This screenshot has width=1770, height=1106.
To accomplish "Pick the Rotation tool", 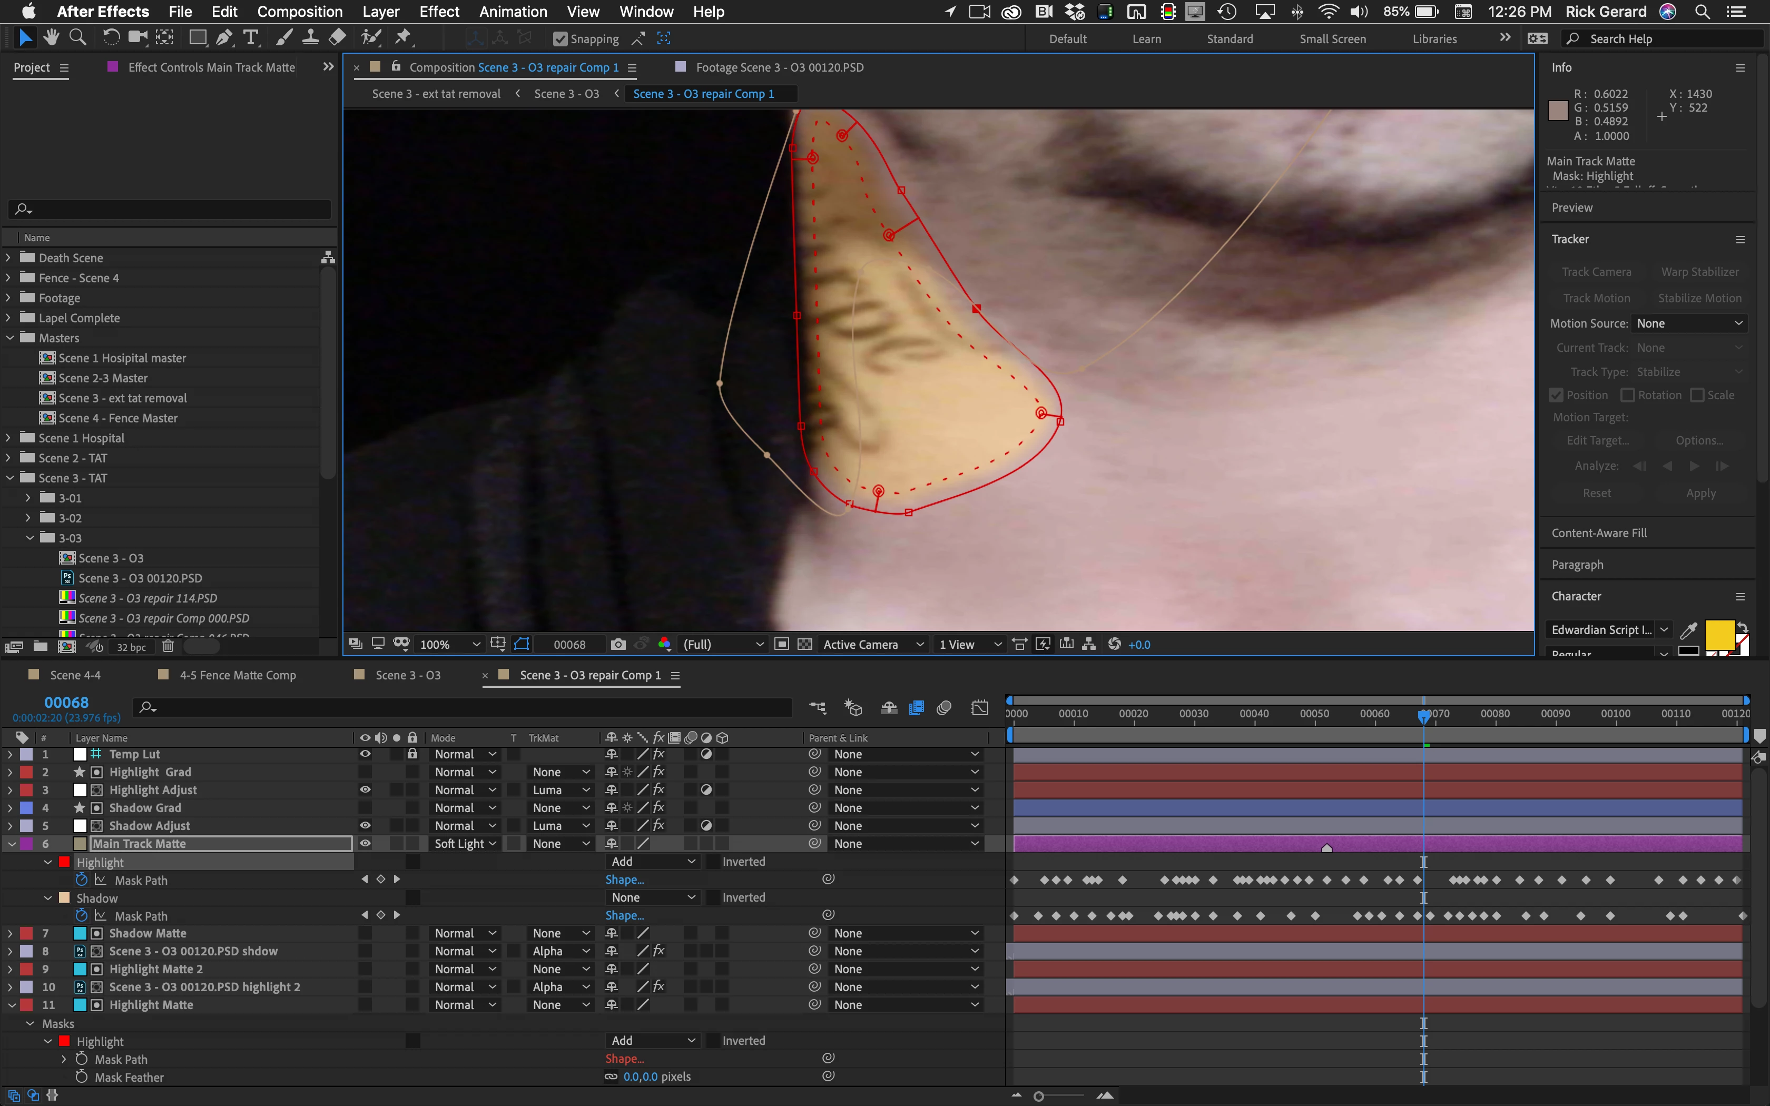I will pyautogui.click(x=111, y=38).
